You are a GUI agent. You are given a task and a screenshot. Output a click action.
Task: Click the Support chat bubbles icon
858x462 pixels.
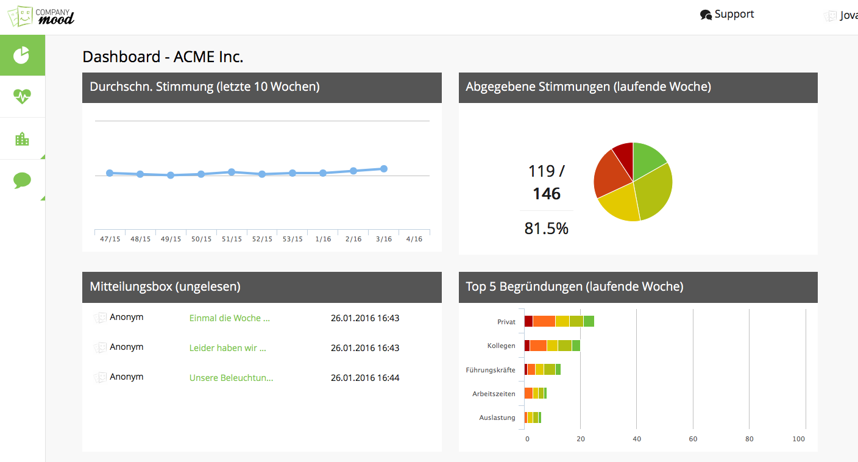tap(706, 15)
